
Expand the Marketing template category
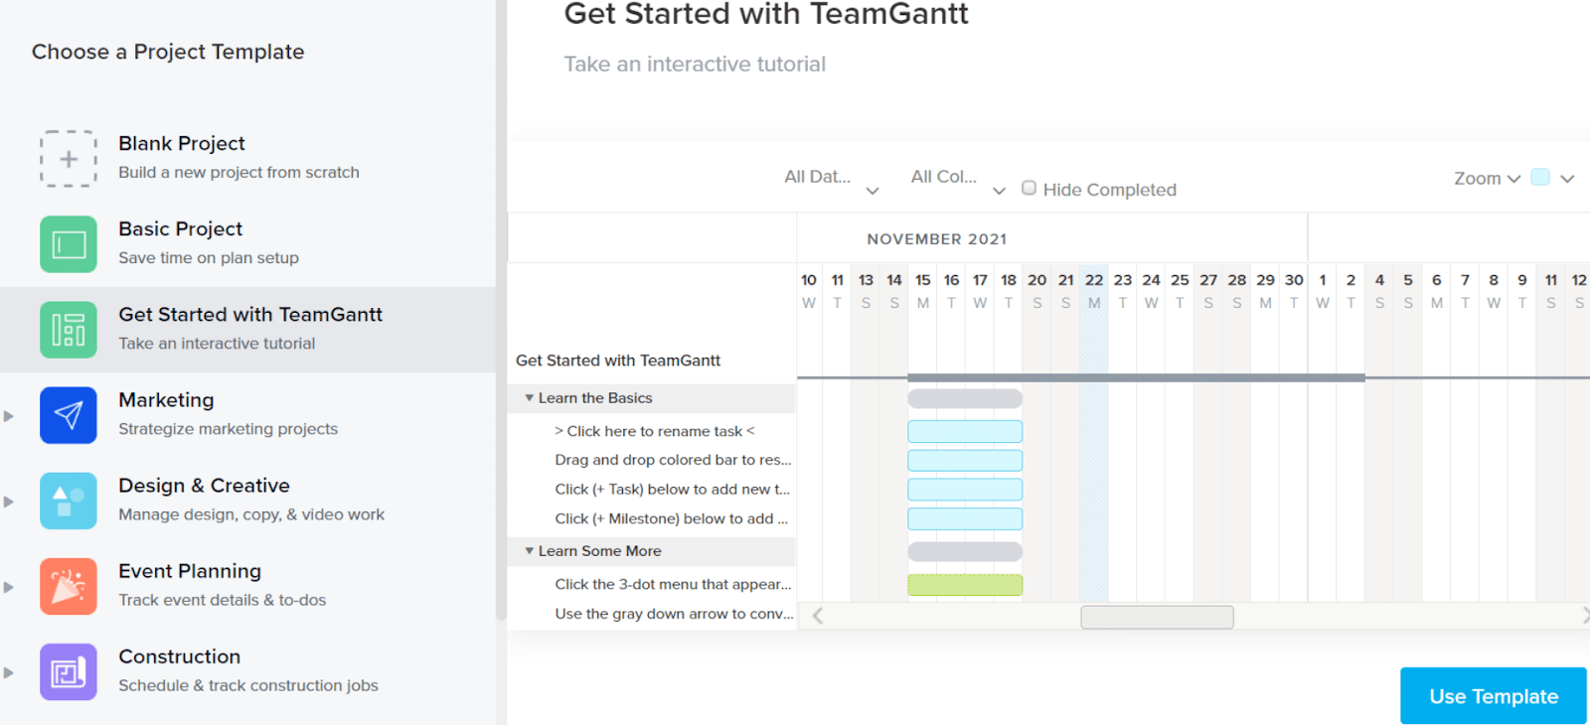(x=9, y=416)
